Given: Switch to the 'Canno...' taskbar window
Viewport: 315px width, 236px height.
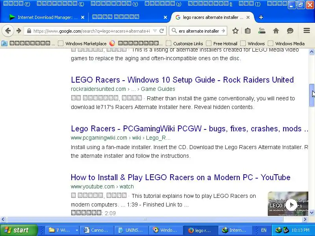Looking at the screenshot, I should pos(97,230).
